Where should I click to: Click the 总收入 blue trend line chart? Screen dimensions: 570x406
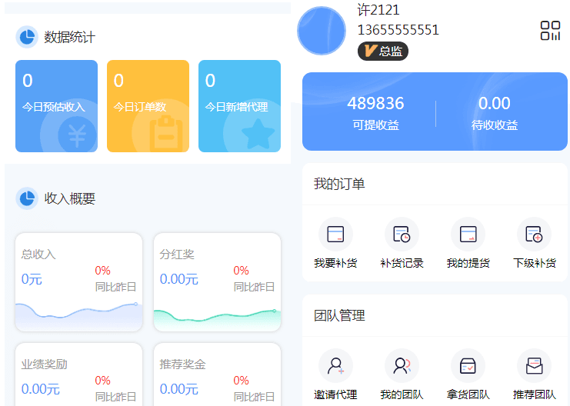(x=78, y=315)
